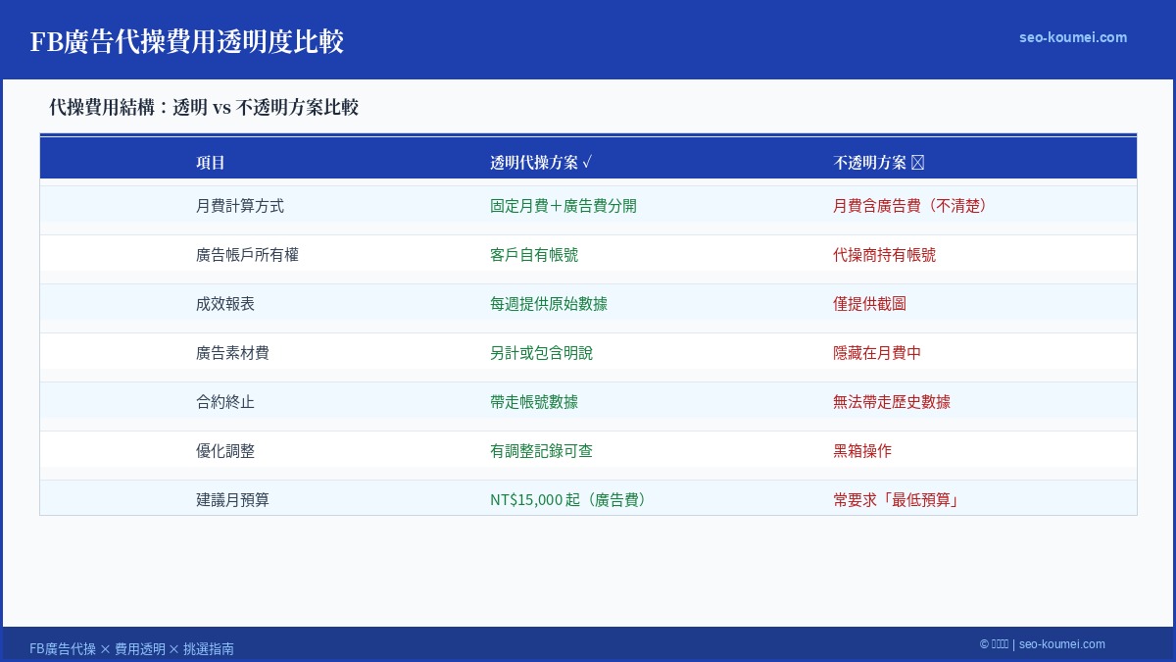Click cell 每週提供原始數據

click(549, 304)
